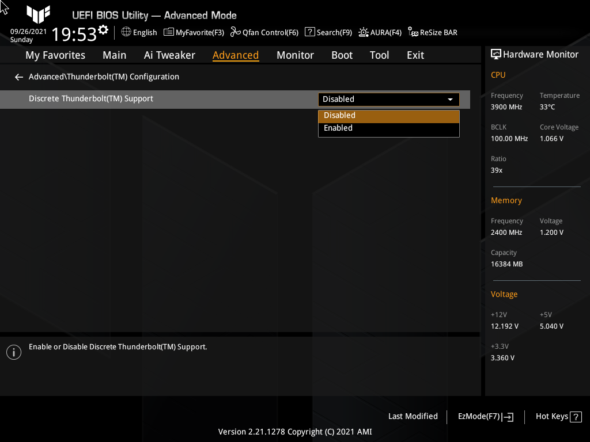This screenshot has height=442, width=590.
Task: Switch to the Boot tab
Action: pos(342,55)
